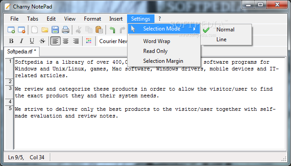Maximize the Charny NotePad window

[260, 4]
